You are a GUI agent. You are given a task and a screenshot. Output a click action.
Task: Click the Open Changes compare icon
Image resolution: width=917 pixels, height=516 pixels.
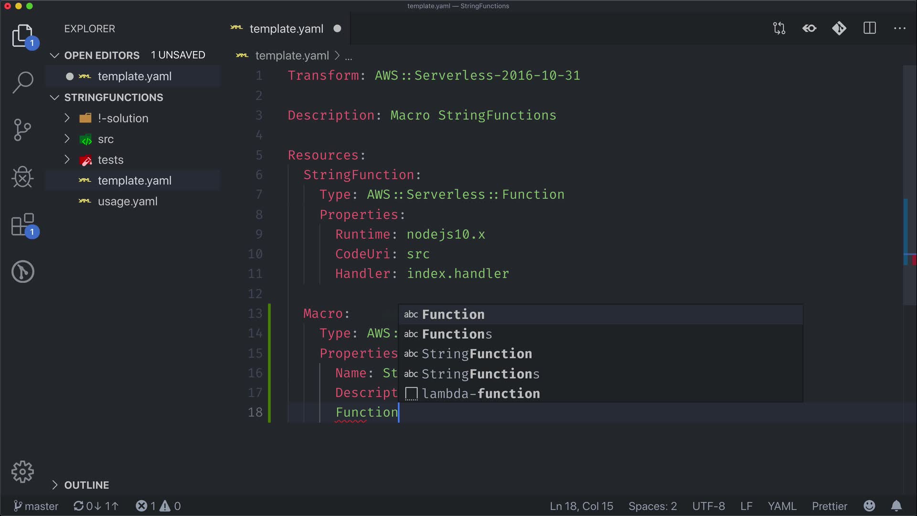(x=779, y=29)
